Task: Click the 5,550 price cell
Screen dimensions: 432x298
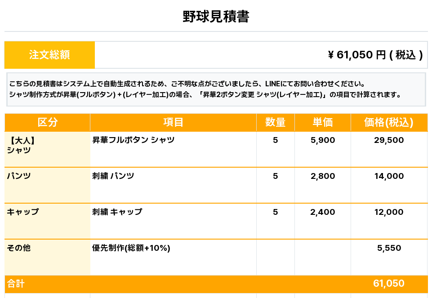Action: click(x=389, y=248)
